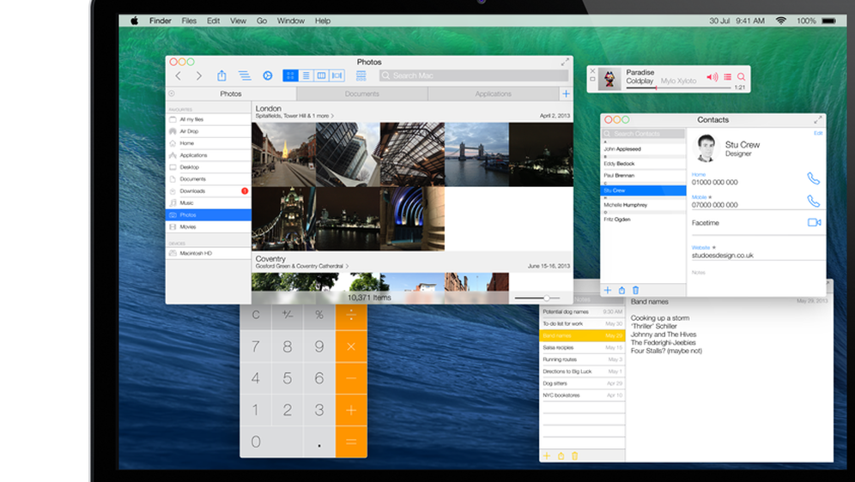Switch to list view
Viewport: 855px width, 482px height.
click(x=306, y=75)
